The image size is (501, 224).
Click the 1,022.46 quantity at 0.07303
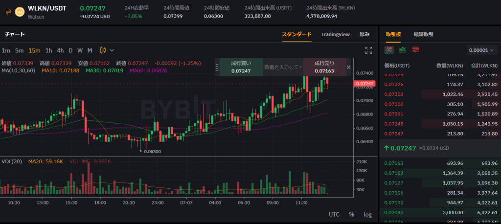click(x=452, y=94)
